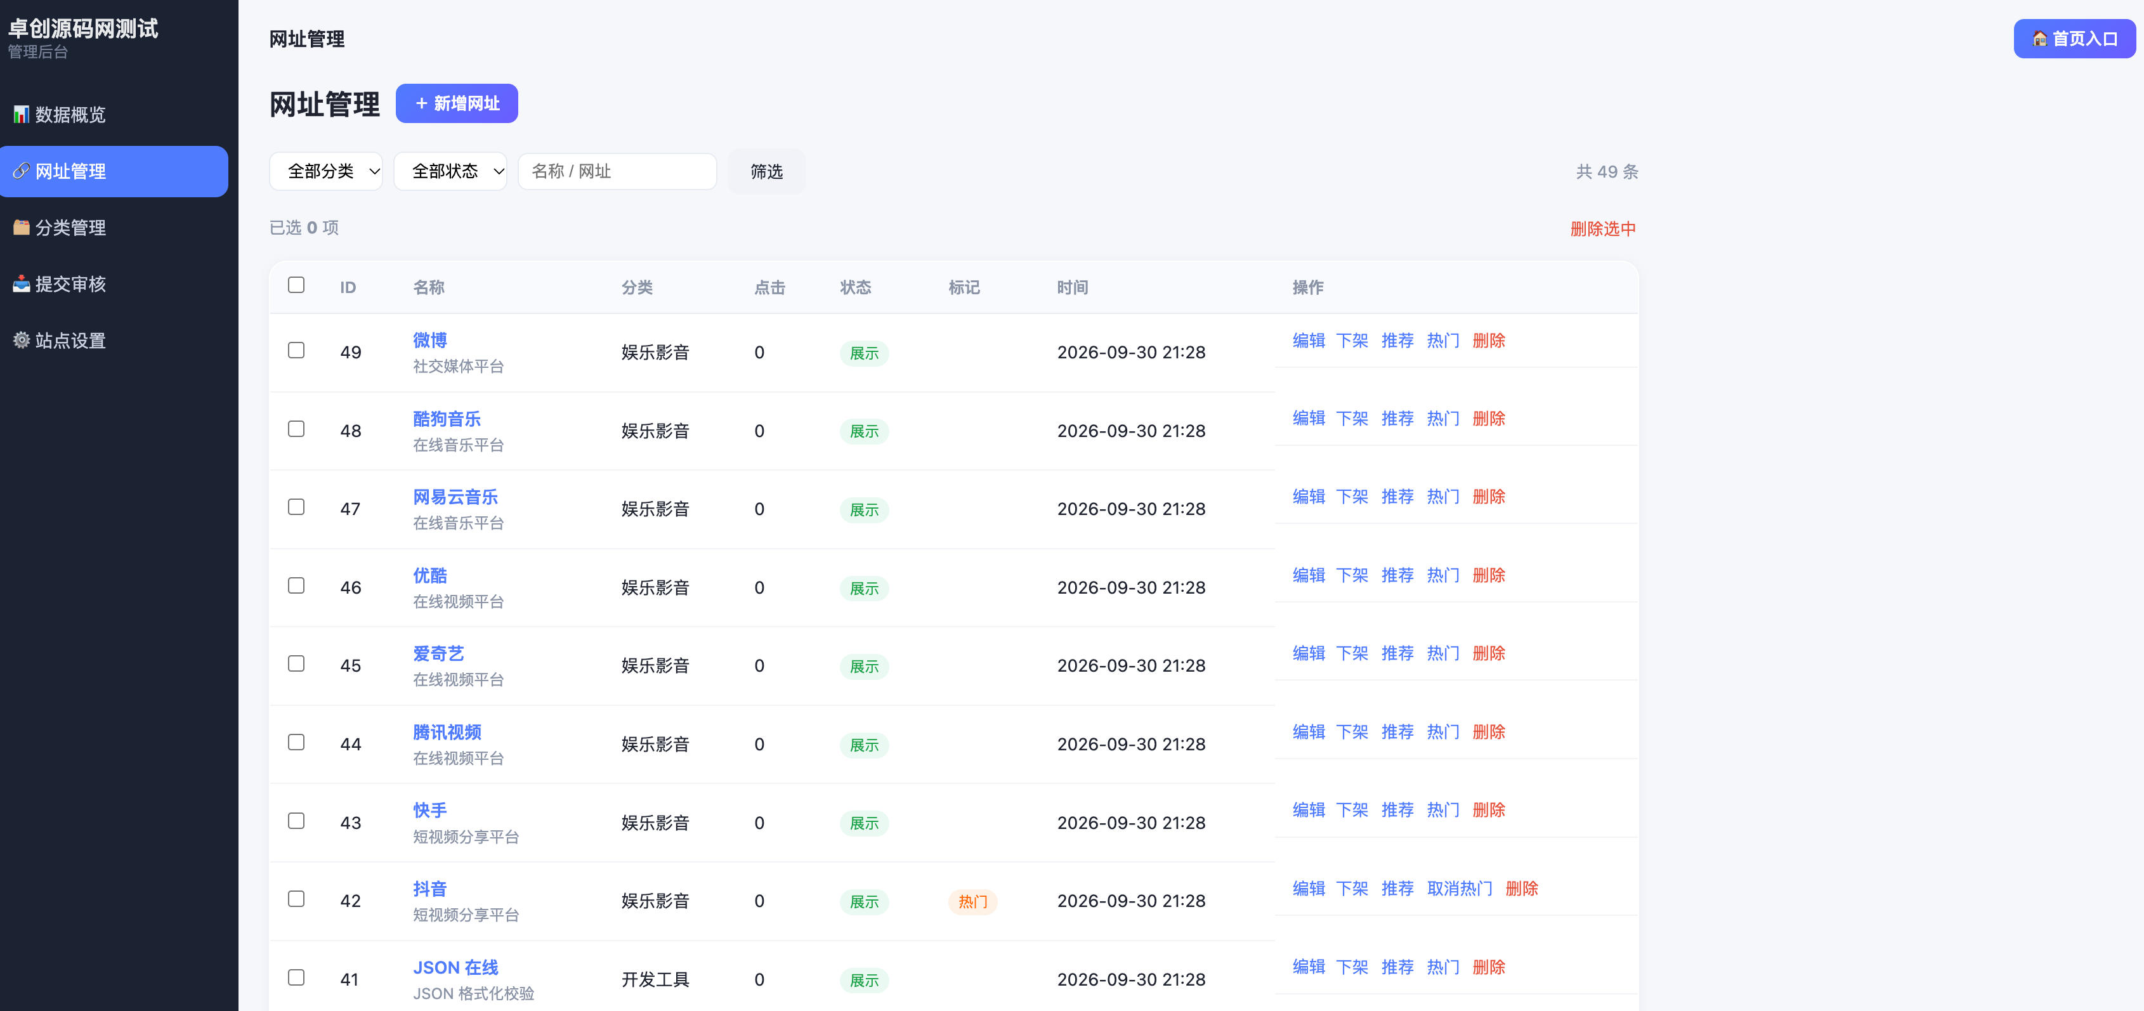This screenshot has width=2144, height=1011.
Task: Open 分类管理 from the sidebar
Action: [114, 227]
